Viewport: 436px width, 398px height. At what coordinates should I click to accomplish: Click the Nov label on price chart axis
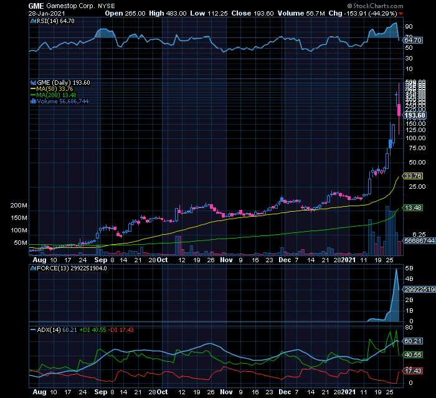226,260
